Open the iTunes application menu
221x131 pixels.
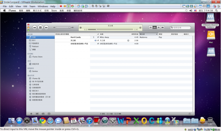(x=12, y=11)
